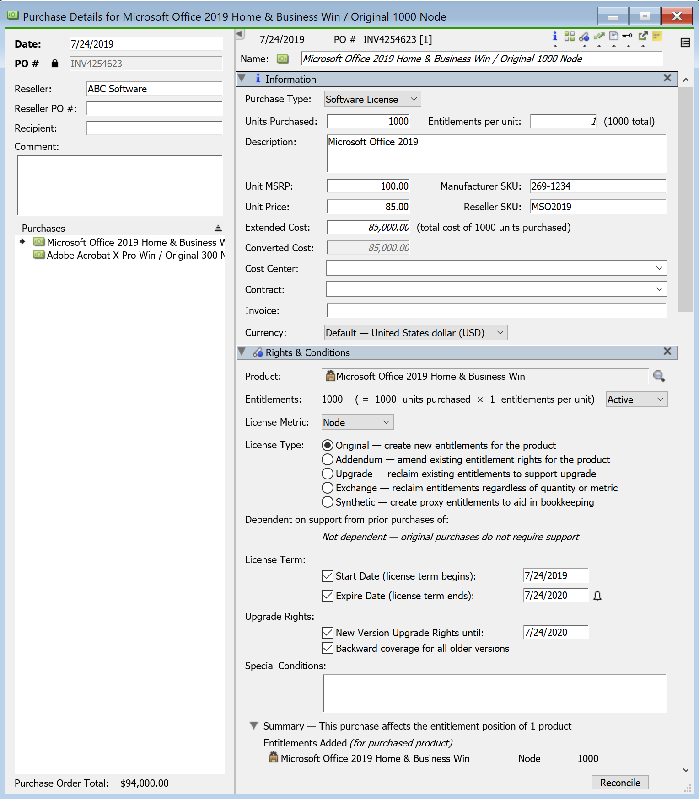Click the Invoice field

pos(496,310)
